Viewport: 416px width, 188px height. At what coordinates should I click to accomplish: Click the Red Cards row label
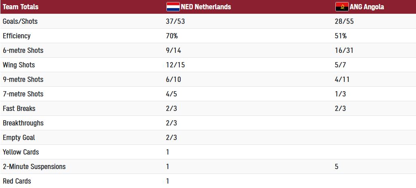pos(17,181)
